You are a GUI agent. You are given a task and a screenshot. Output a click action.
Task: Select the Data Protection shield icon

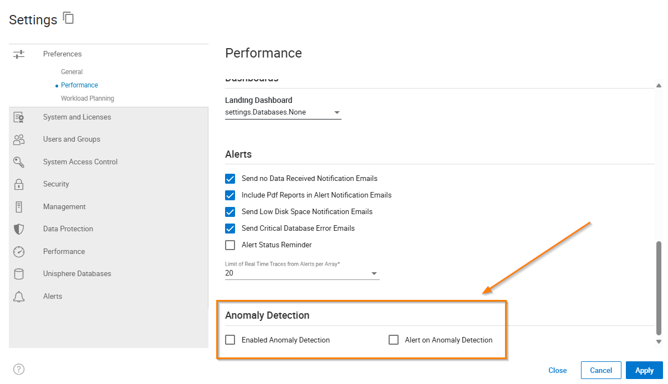(19, 229)
